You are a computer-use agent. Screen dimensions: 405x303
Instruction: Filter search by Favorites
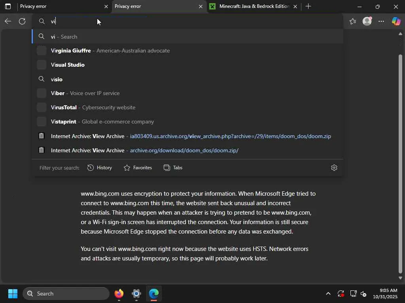click(x=138, y=168)
